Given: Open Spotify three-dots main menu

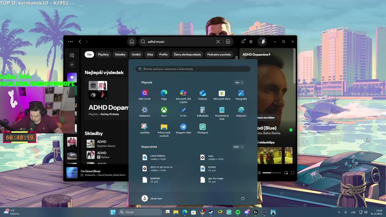Looking at the screenshot, I should pos(70,42).
